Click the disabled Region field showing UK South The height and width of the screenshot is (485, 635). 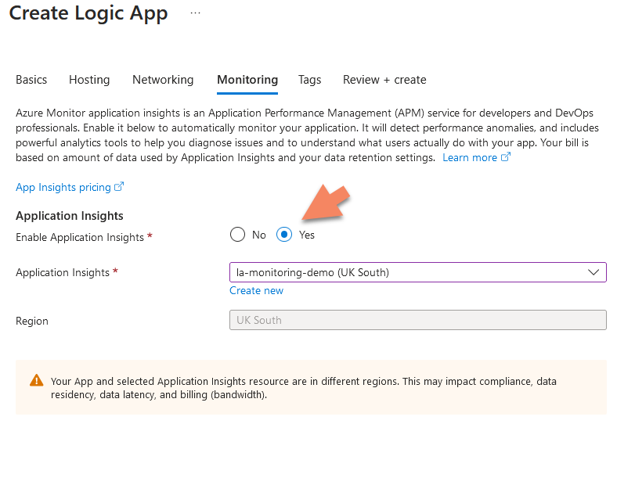417,320
